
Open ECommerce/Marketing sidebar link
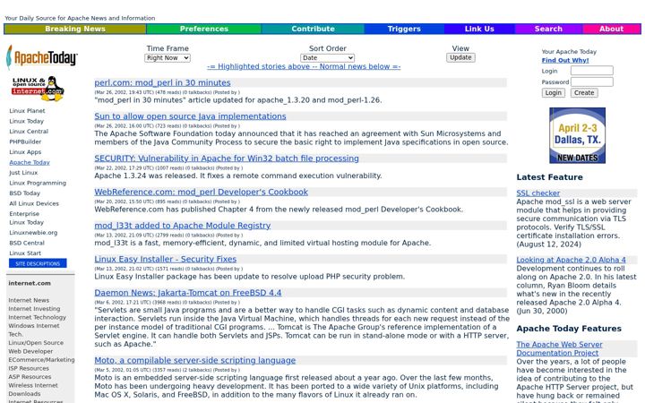tap(41, 360)
